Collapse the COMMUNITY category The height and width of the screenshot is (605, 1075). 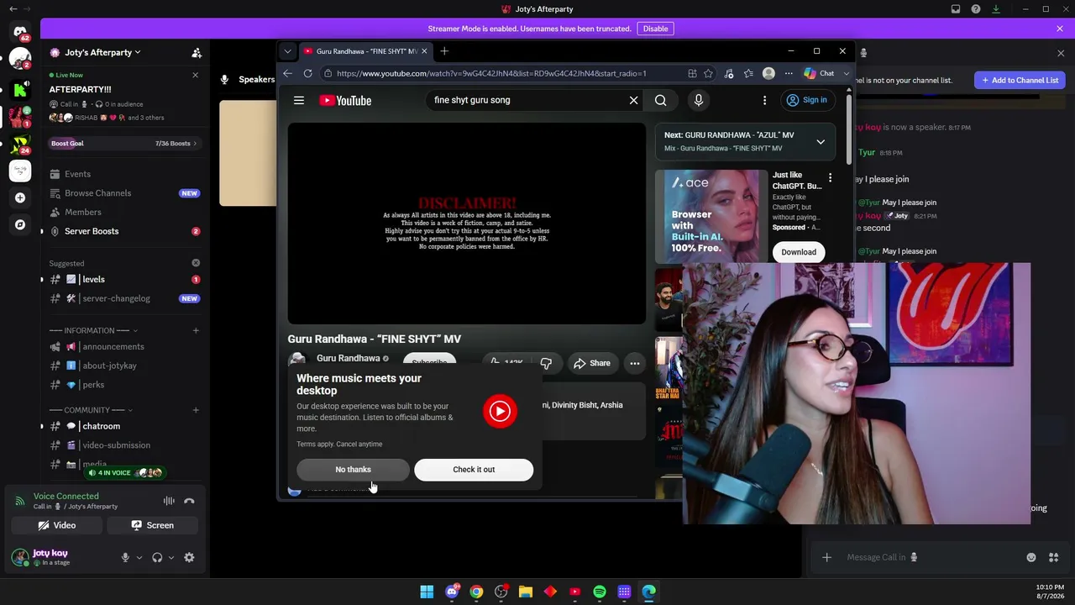point(91,410)
